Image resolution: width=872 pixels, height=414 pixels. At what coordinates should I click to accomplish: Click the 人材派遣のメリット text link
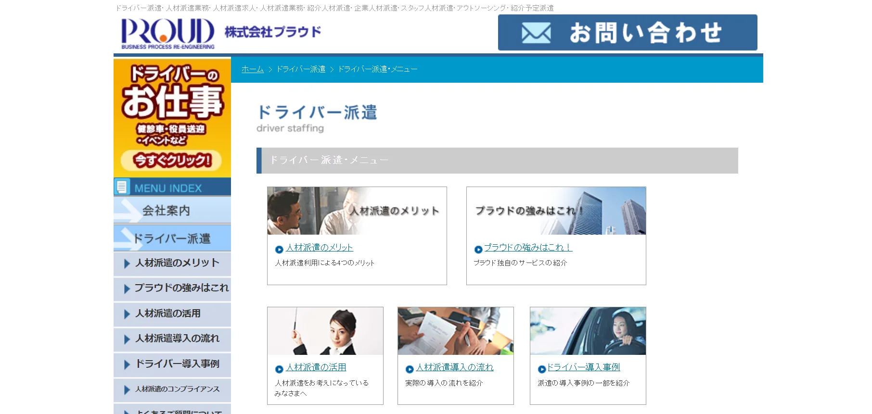(x=320, y=248)
